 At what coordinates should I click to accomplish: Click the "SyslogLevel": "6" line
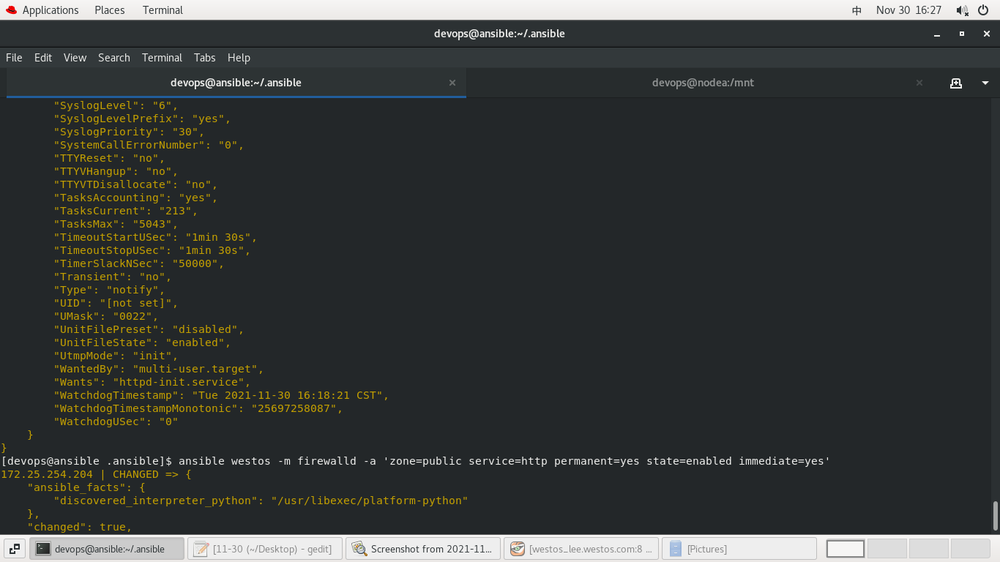coord(116,105)
